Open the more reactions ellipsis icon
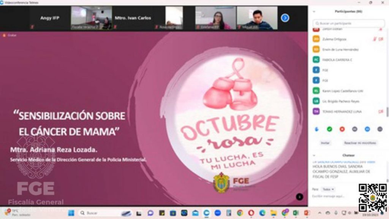389x219 pixels. pos(380,129)
